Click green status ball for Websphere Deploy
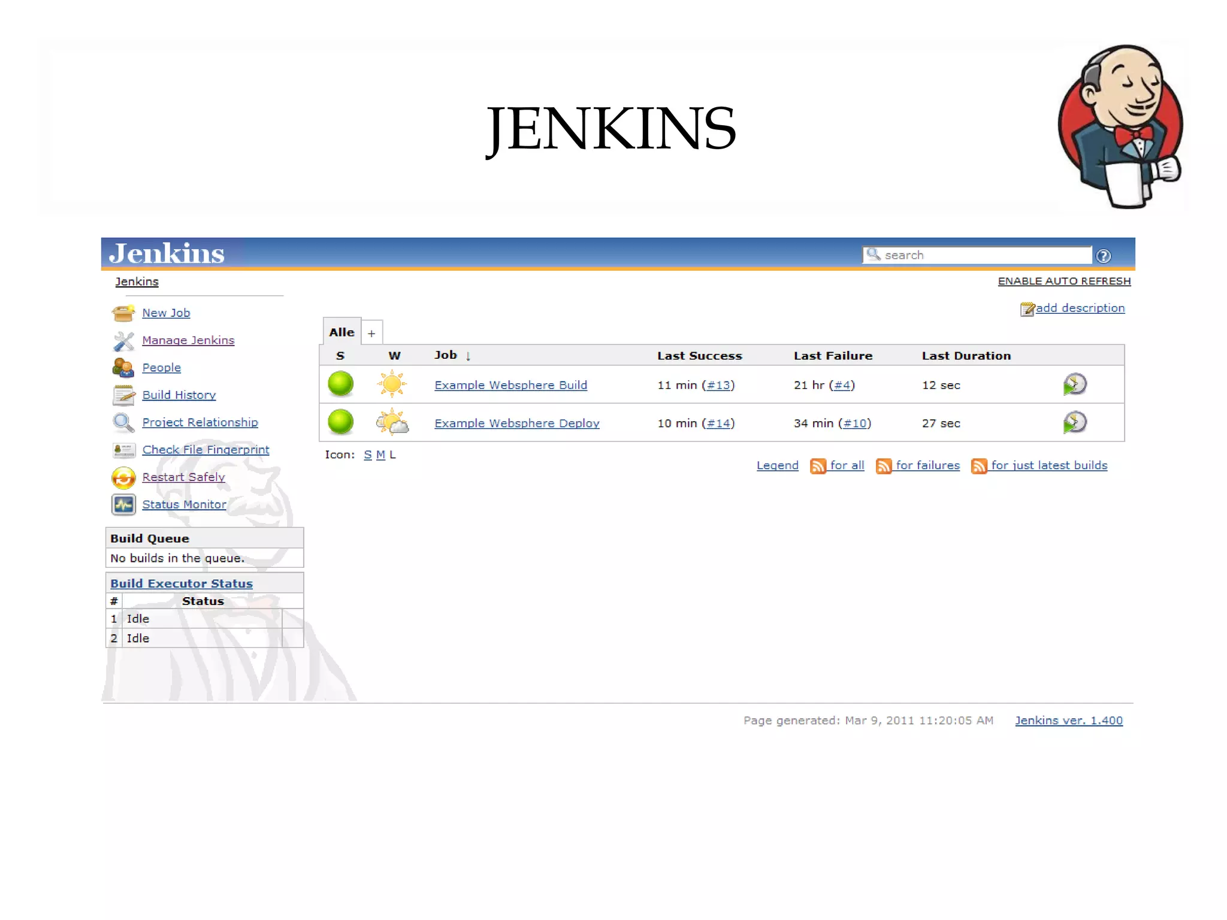 pos(341,422)
